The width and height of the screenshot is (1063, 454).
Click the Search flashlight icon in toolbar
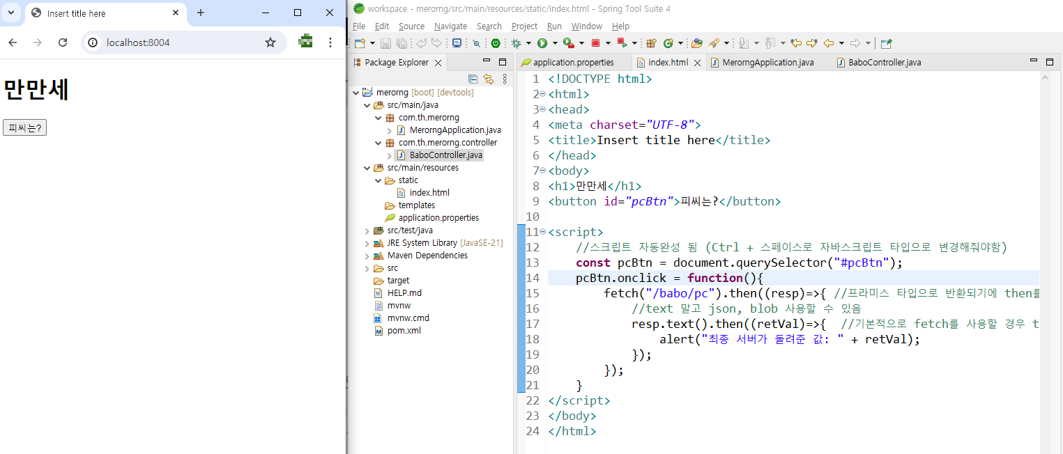click(x=714, y=43)
